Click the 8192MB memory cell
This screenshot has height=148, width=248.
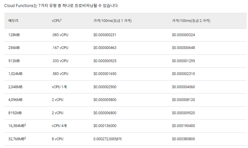click(x=15, y=113)
